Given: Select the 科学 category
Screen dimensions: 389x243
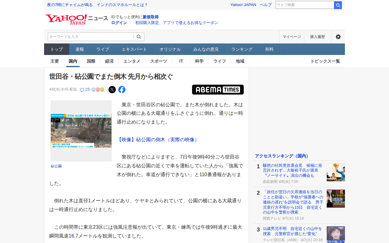Looking at the screenshot, I should [x=199, y=61].
